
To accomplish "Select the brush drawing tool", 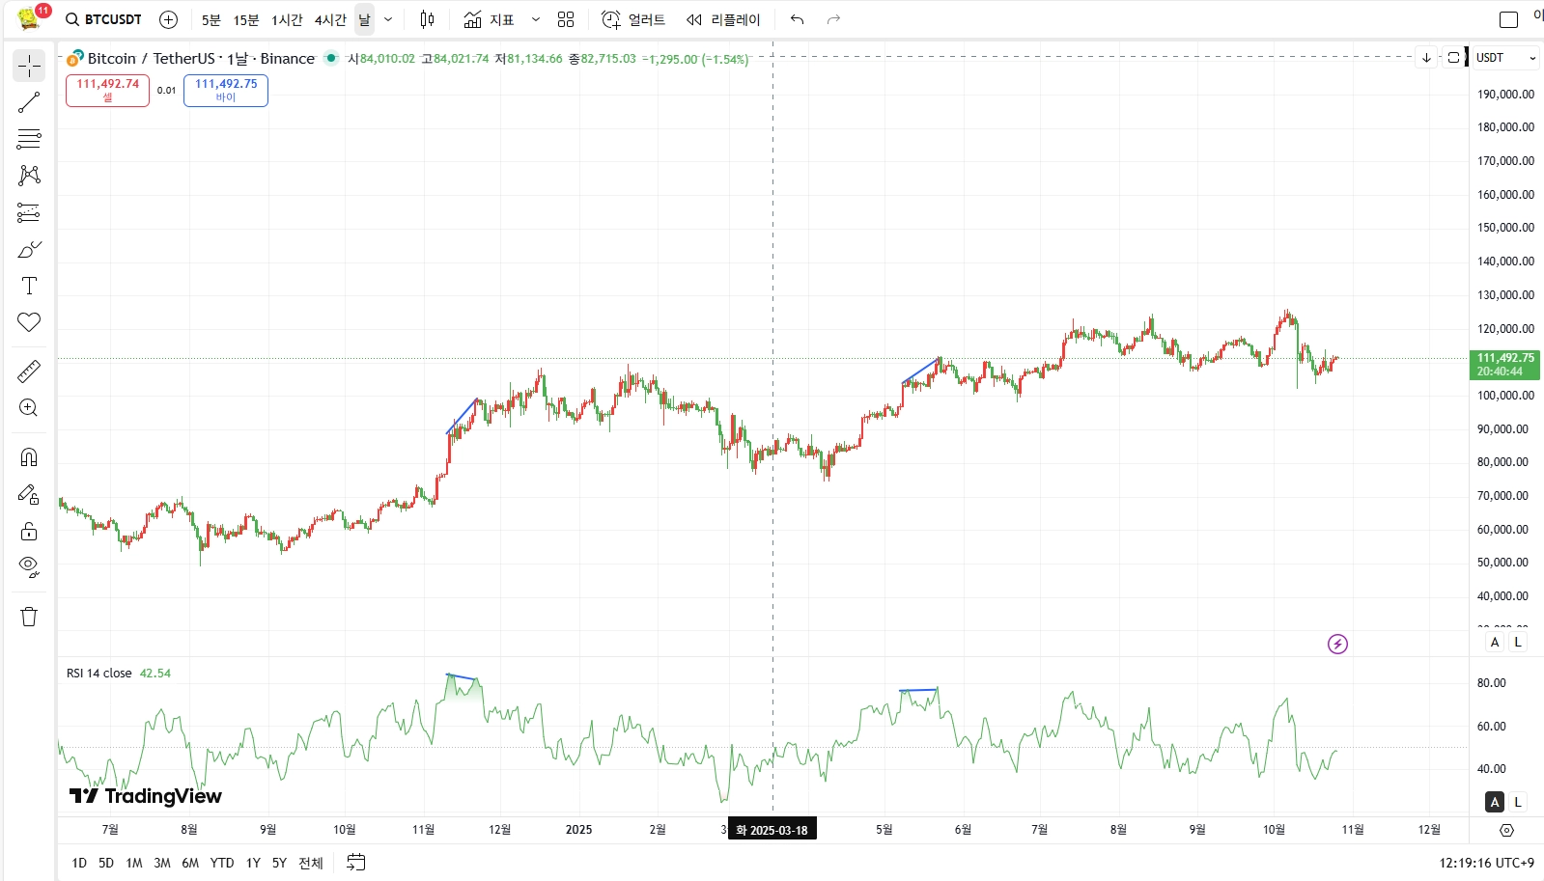I will tap(29, 249).
